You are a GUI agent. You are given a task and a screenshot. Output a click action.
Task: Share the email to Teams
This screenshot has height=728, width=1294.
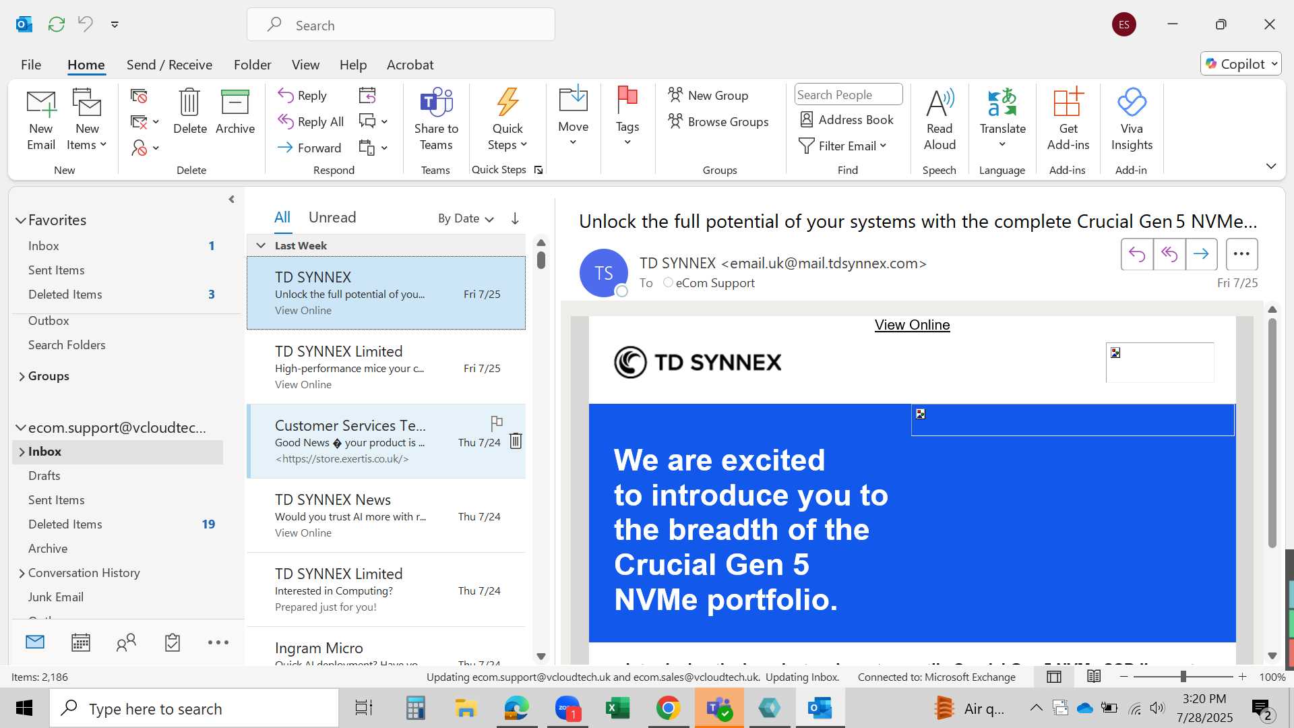pos(436,120)
